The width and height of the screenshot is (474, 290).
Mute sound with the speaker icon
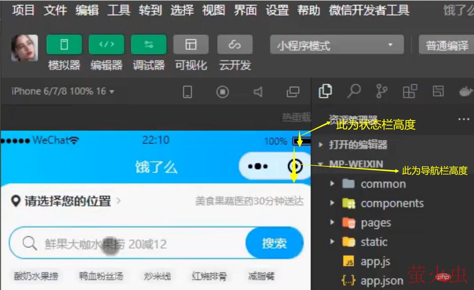coord(258,92)
